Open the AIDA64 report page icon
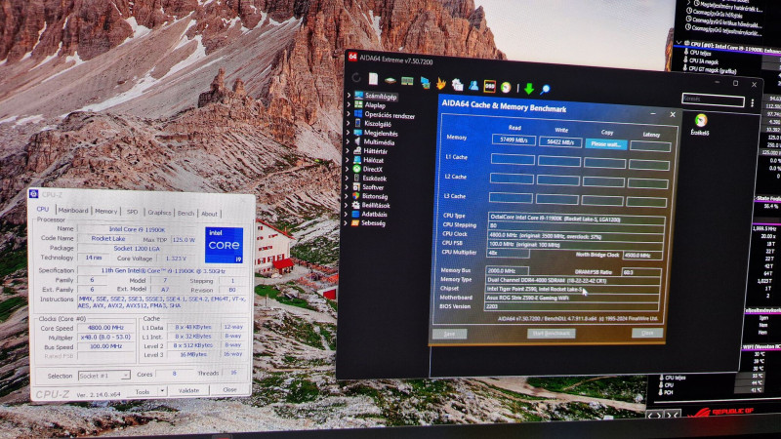Screen dimensions: 781x439 [x=373, y=79]
